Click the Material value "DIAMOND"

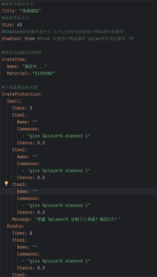[44, 73]
